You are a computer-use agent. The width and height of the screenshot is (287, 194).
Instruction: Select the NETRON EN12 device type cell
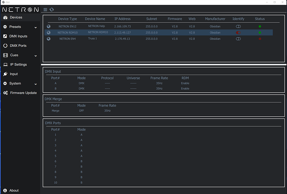67,26
